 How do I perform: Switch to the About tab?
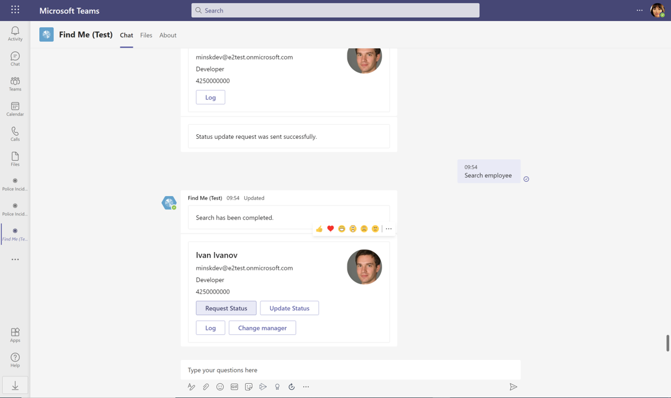(168, 35)
